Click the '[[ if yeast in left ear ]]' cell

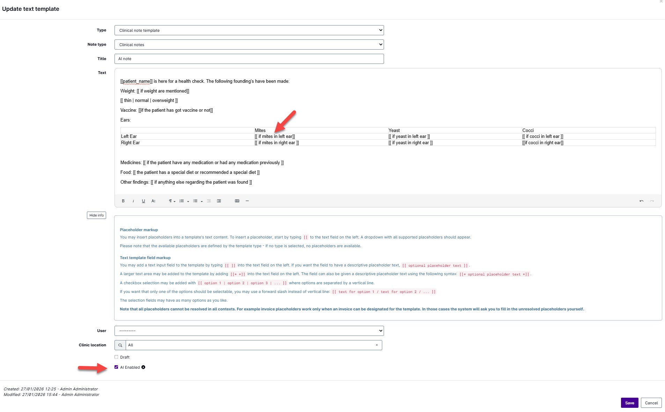tap(455, 137)
